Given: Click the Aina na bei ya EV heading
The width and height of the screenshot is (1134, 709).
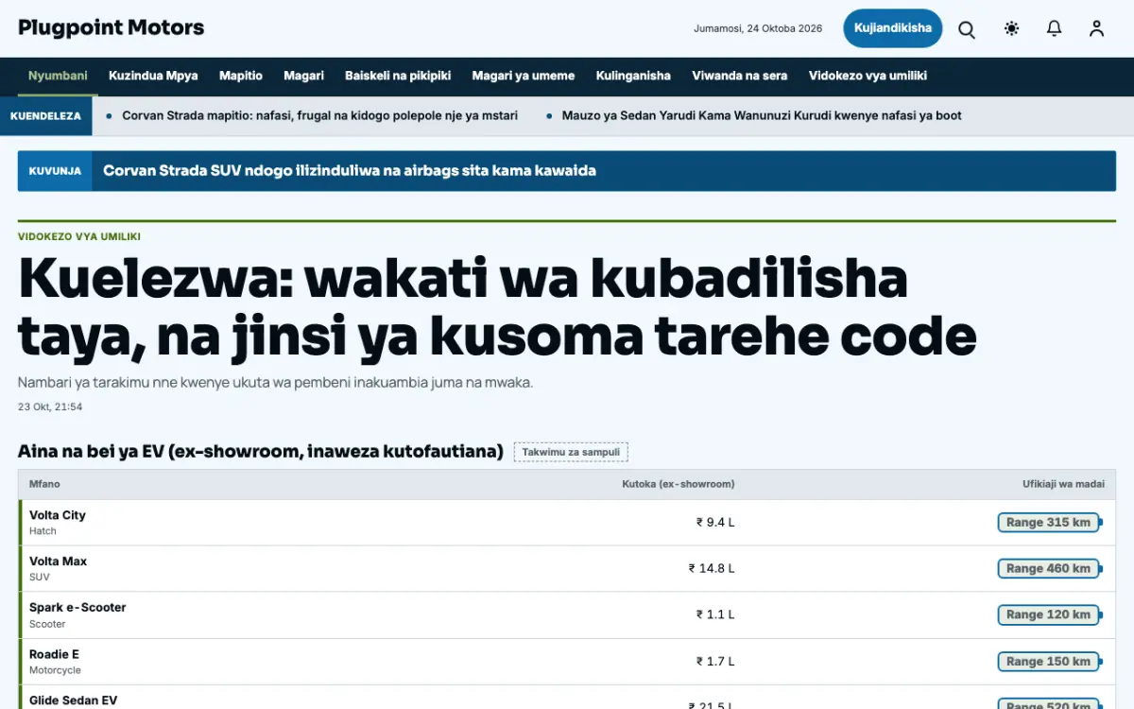Looking at the screenshot, I should (x=261, y=452).
